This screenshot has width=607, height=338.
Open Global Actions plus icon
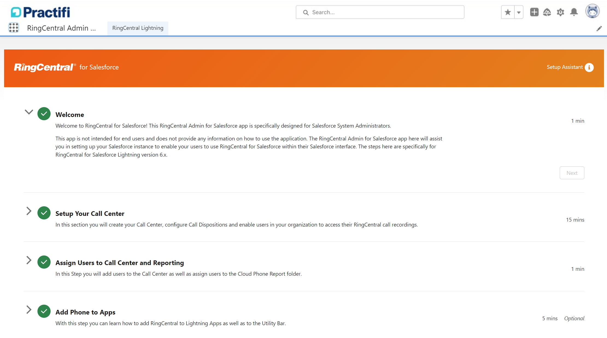click(534, 12)
